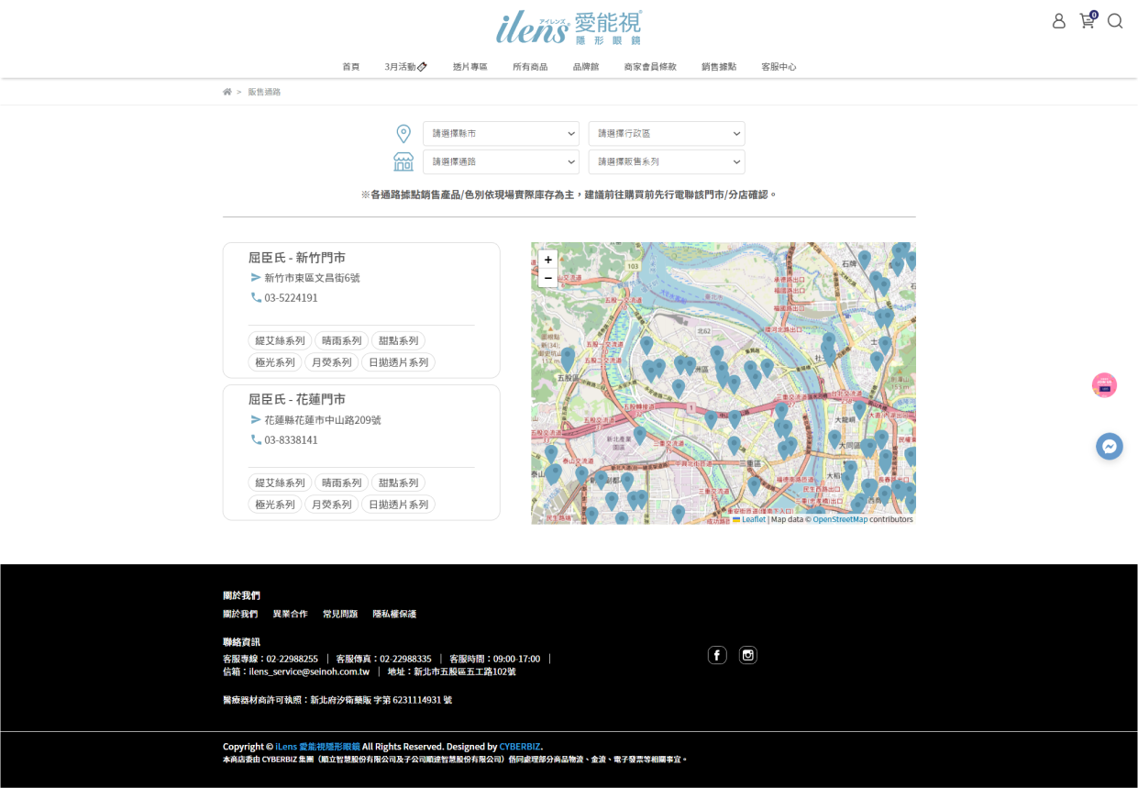Open the Instagram icon in the footer
Image resolution: width=1138 pixels, height=788 pixels.
[x=747, y=655]
